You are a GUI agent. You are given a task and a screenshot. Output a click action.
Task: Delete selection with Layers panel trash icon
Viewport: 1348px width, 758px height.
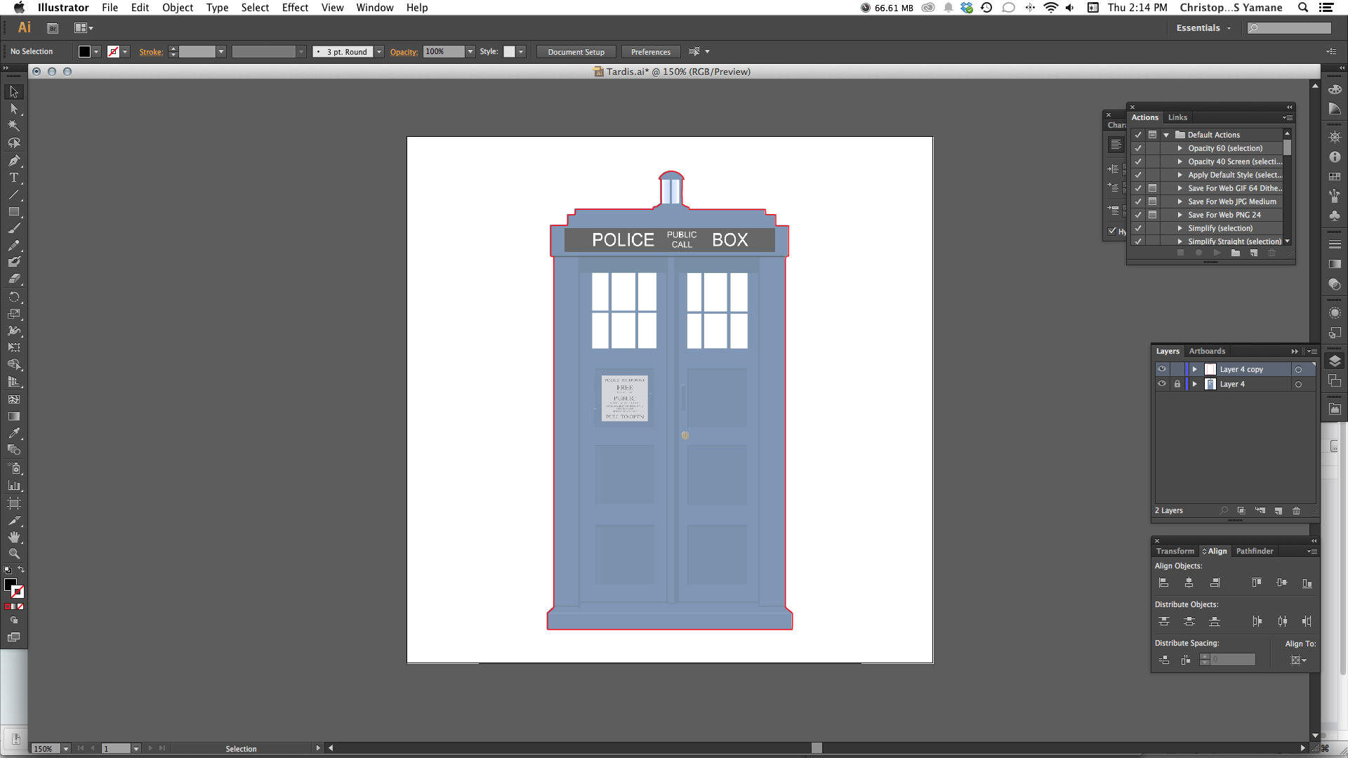[1296, 510]
